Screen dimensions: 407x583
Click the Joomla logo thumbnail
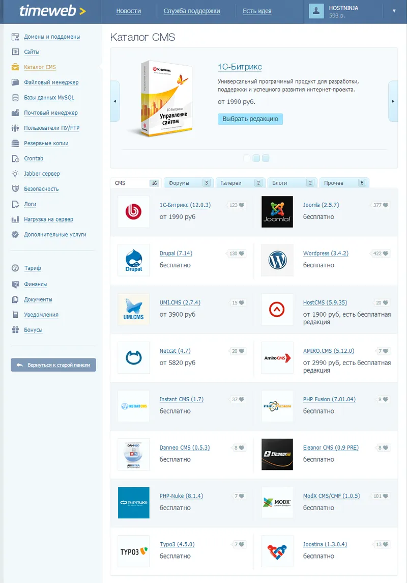[277, 212]
